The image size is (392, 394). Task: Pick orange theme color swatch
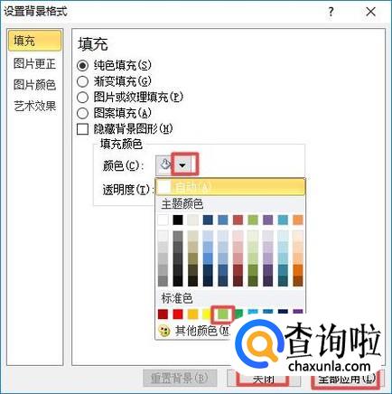tap(298, 220)
